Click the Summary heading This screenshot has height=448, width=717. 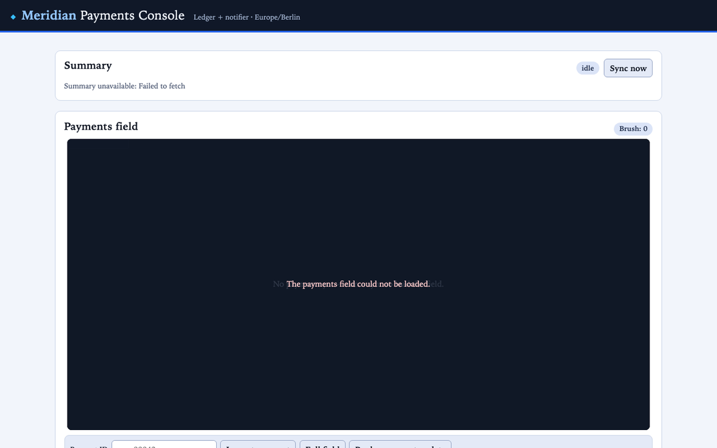88,66
